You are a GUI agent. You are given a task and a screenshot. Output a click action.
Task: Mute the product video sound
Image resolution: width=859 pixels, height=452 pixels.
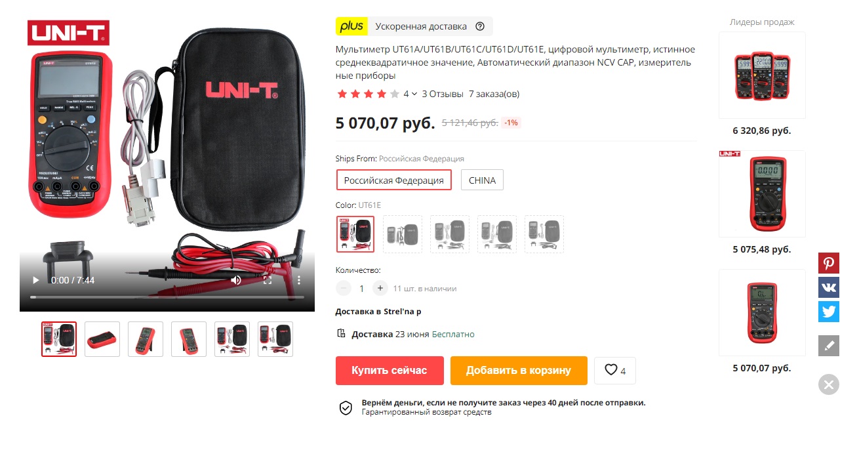point(236,280)
